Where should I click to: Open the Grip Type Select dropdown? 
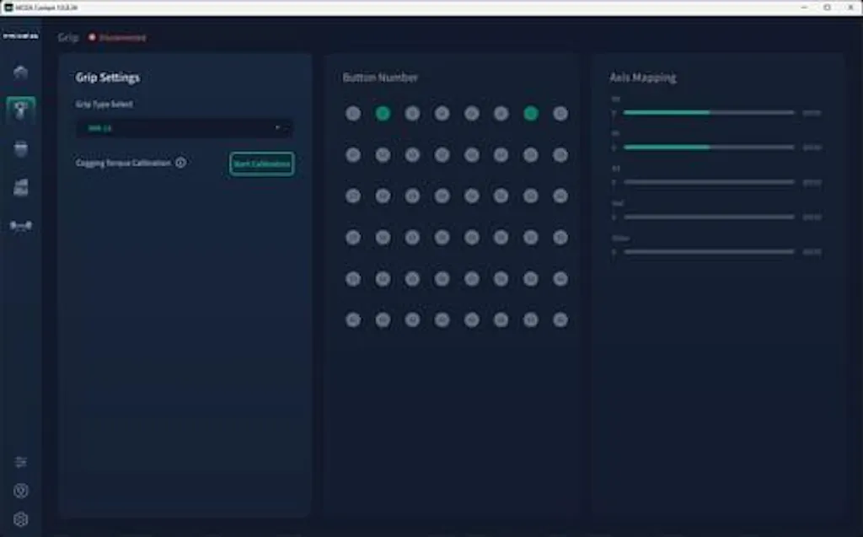pos(184,128)
